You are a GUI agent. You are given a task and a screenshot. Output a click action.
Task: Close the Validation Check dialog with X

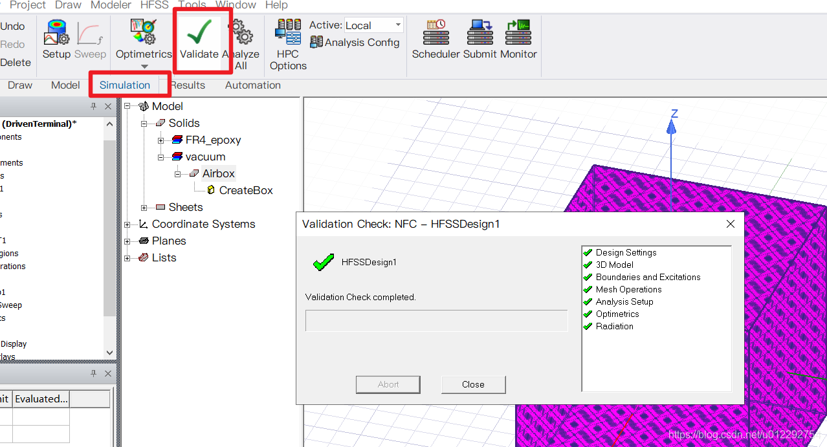click(x=731, y=224)
